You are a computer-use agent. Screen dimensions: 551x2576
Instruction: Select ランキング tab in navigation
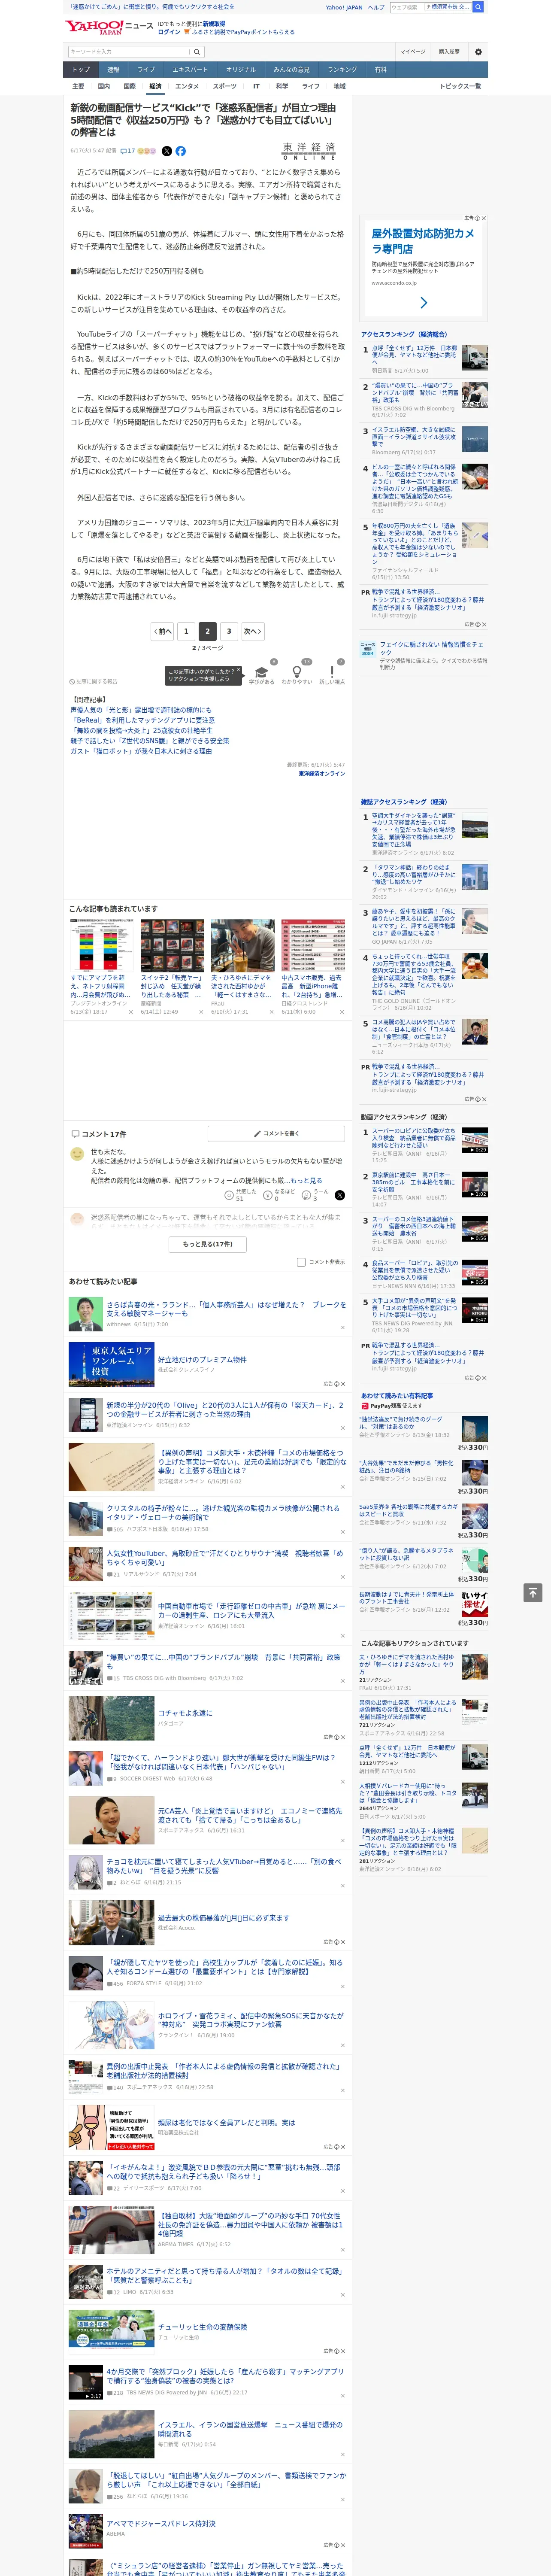point(342,70)
